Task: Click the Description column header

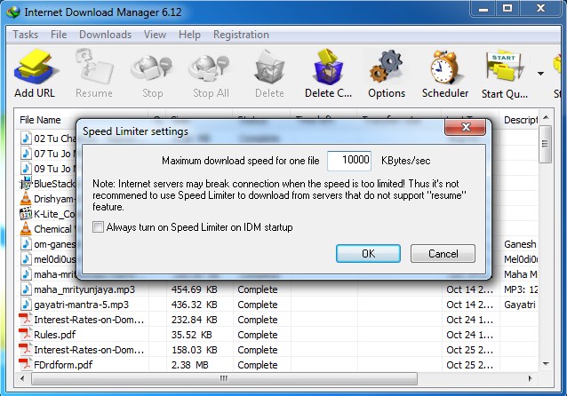Action: pyautogui.click(x=521, y=120)
